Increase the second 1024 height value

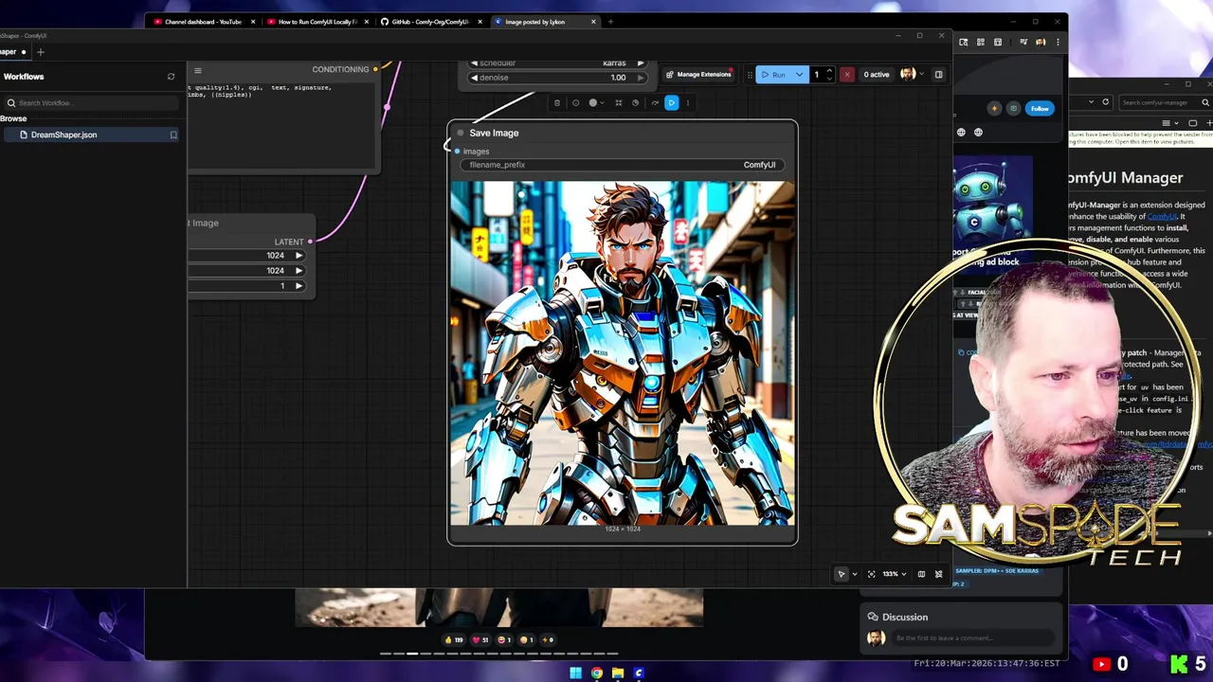[x=299, y=271]
